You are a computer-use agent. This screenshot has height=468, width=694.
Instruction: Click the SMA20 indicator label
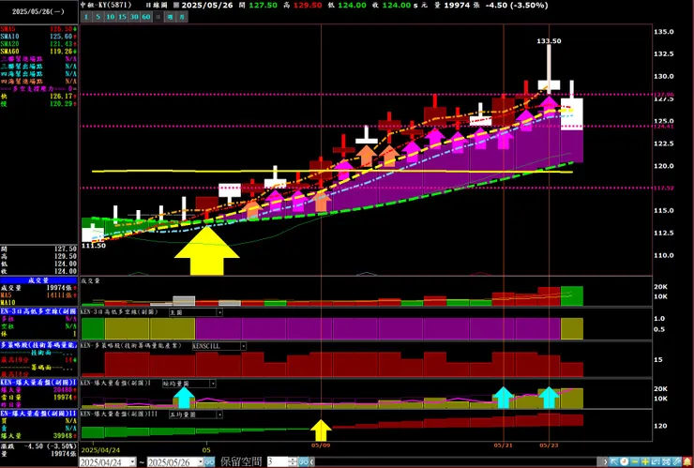pyautogui.click(x=9, y=44)
